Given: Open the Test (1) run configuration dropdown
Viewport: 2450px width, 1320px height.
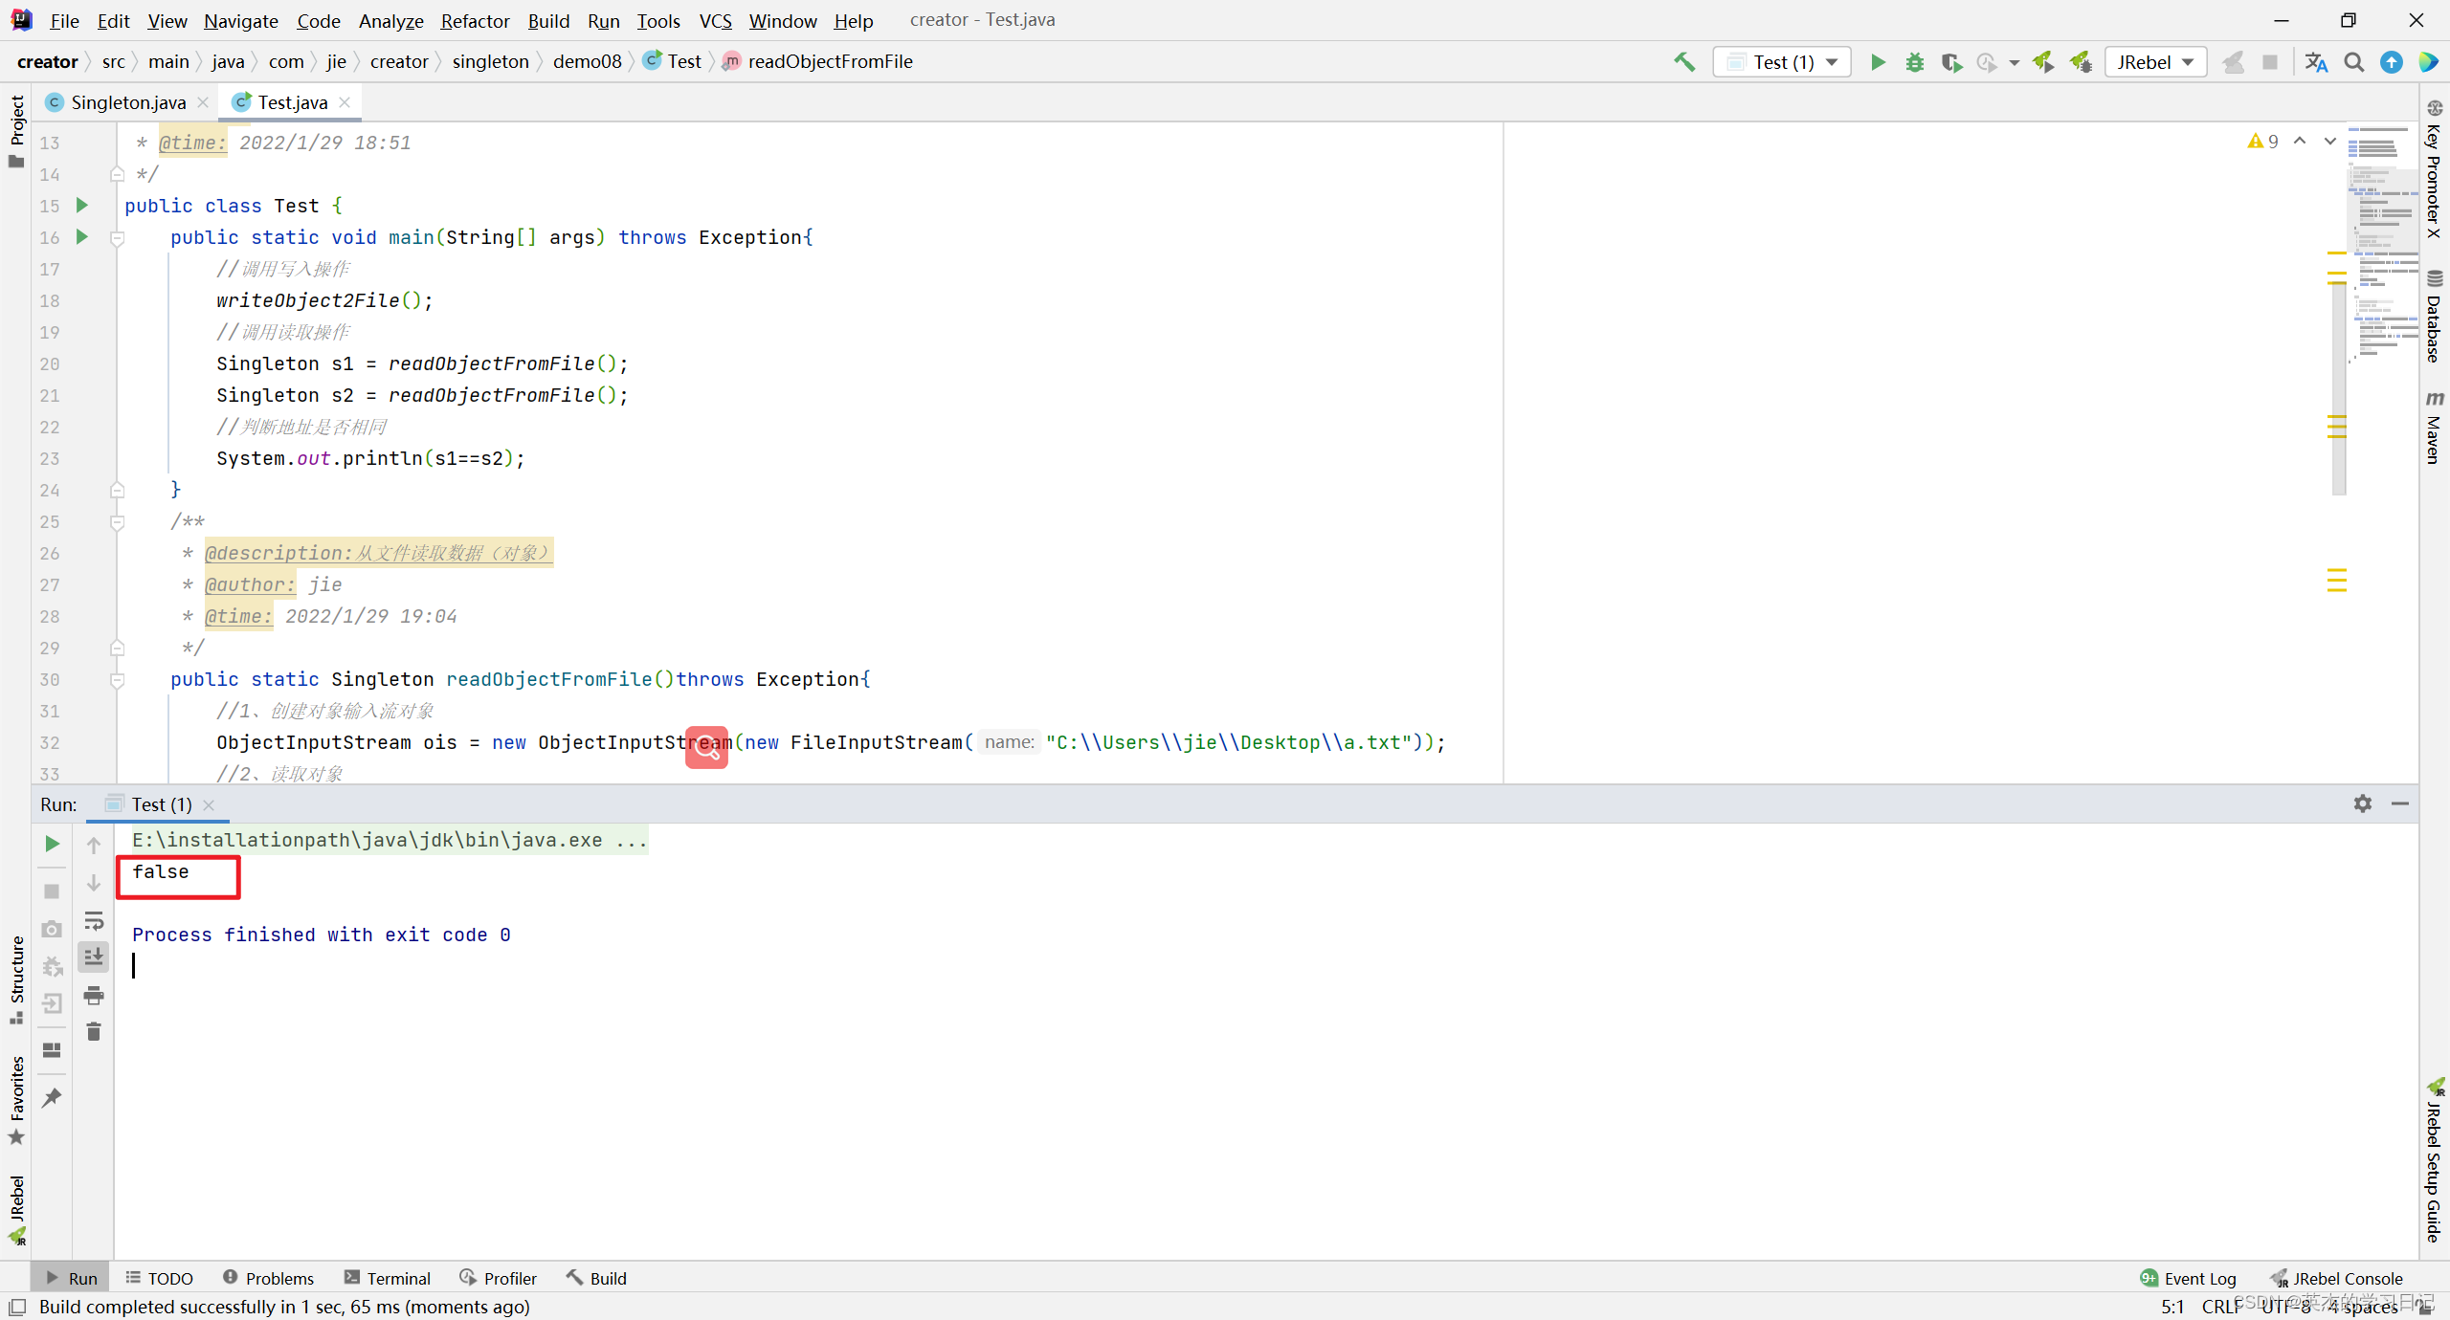Looking at the screenshot, I should point(1782,62).
